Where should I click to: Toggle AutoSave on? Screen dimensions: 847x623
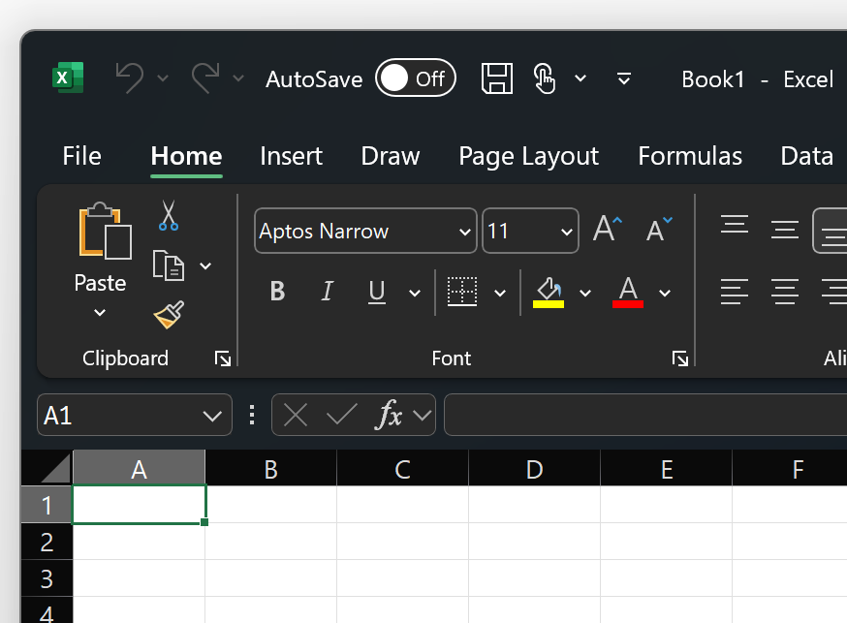coord(416,78)
